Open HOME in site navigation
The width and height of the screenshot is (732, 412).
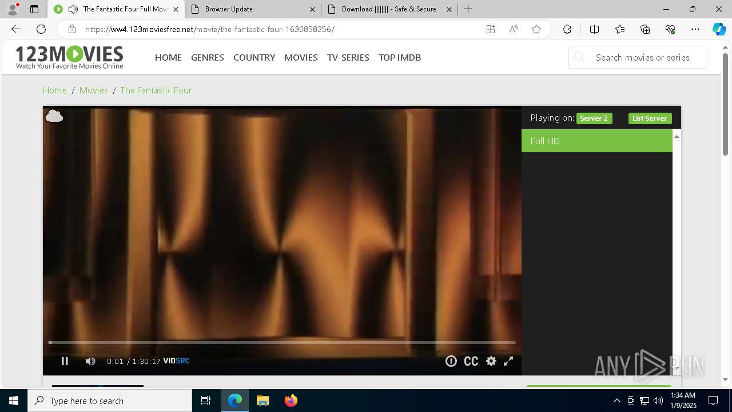(168, 57)
